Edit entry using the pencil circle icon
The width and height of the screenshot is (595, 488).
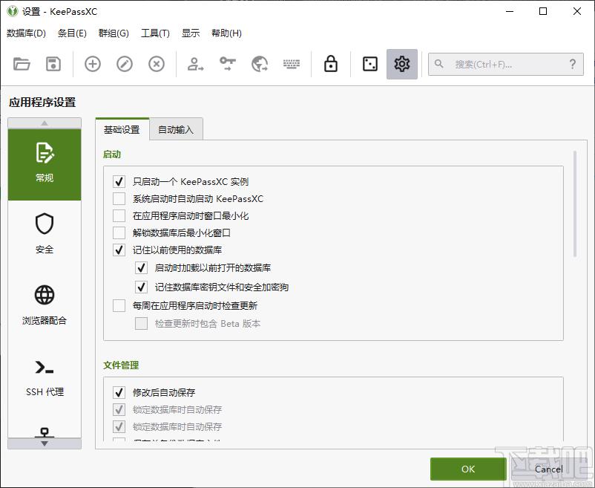point(125,64)
